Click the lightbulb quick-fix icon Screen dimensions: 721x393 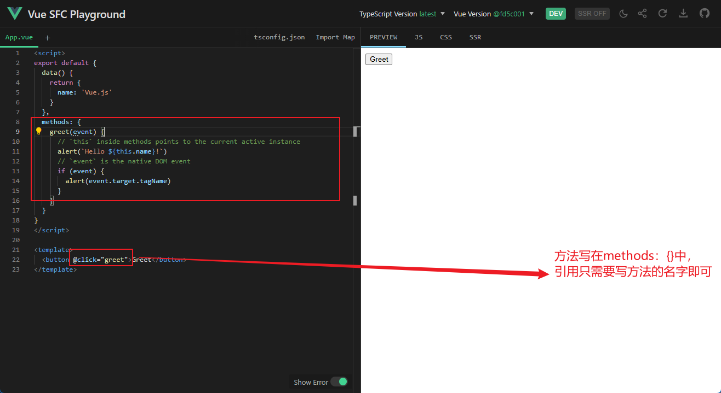(39, 131)
